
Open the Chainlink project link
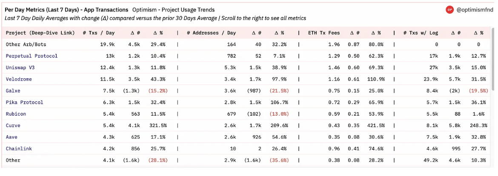click(x=19, y=149)
